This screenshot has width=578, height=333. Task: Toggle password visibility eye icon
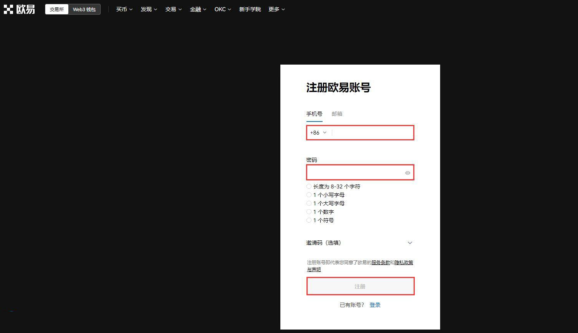point(407,173)
